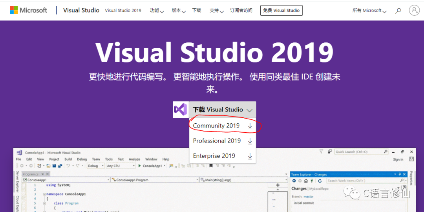Screen dimensions: 424x212
Task: Click the Redo arrow in the IDE toolbar
Action: click(x=78, y=166)
